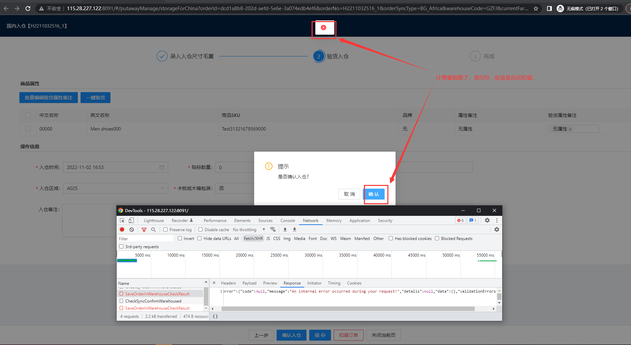Screen dimensions: 631x345
Task: Open the network search magnifier
Action: (153, 229)
